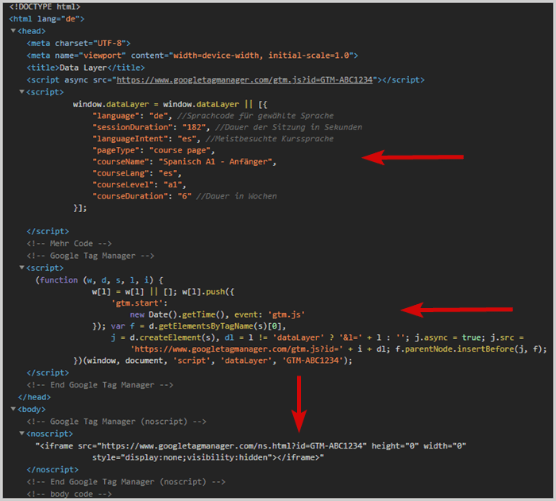556x501 pixels.
Task: Select the opening Google Tag Manager comment
Action: [x=91, y=256]
